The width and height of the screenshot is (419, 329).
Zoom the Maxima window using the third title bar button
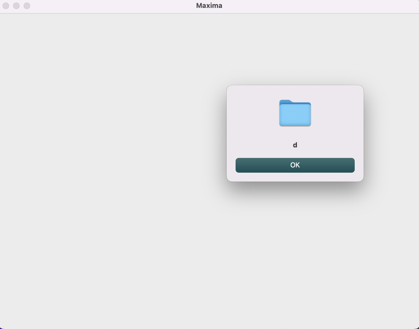pos(27,6)
